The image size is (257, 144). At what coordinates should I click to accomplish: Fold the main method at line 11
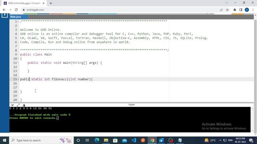pyautogui.click(x=18, y=63)
